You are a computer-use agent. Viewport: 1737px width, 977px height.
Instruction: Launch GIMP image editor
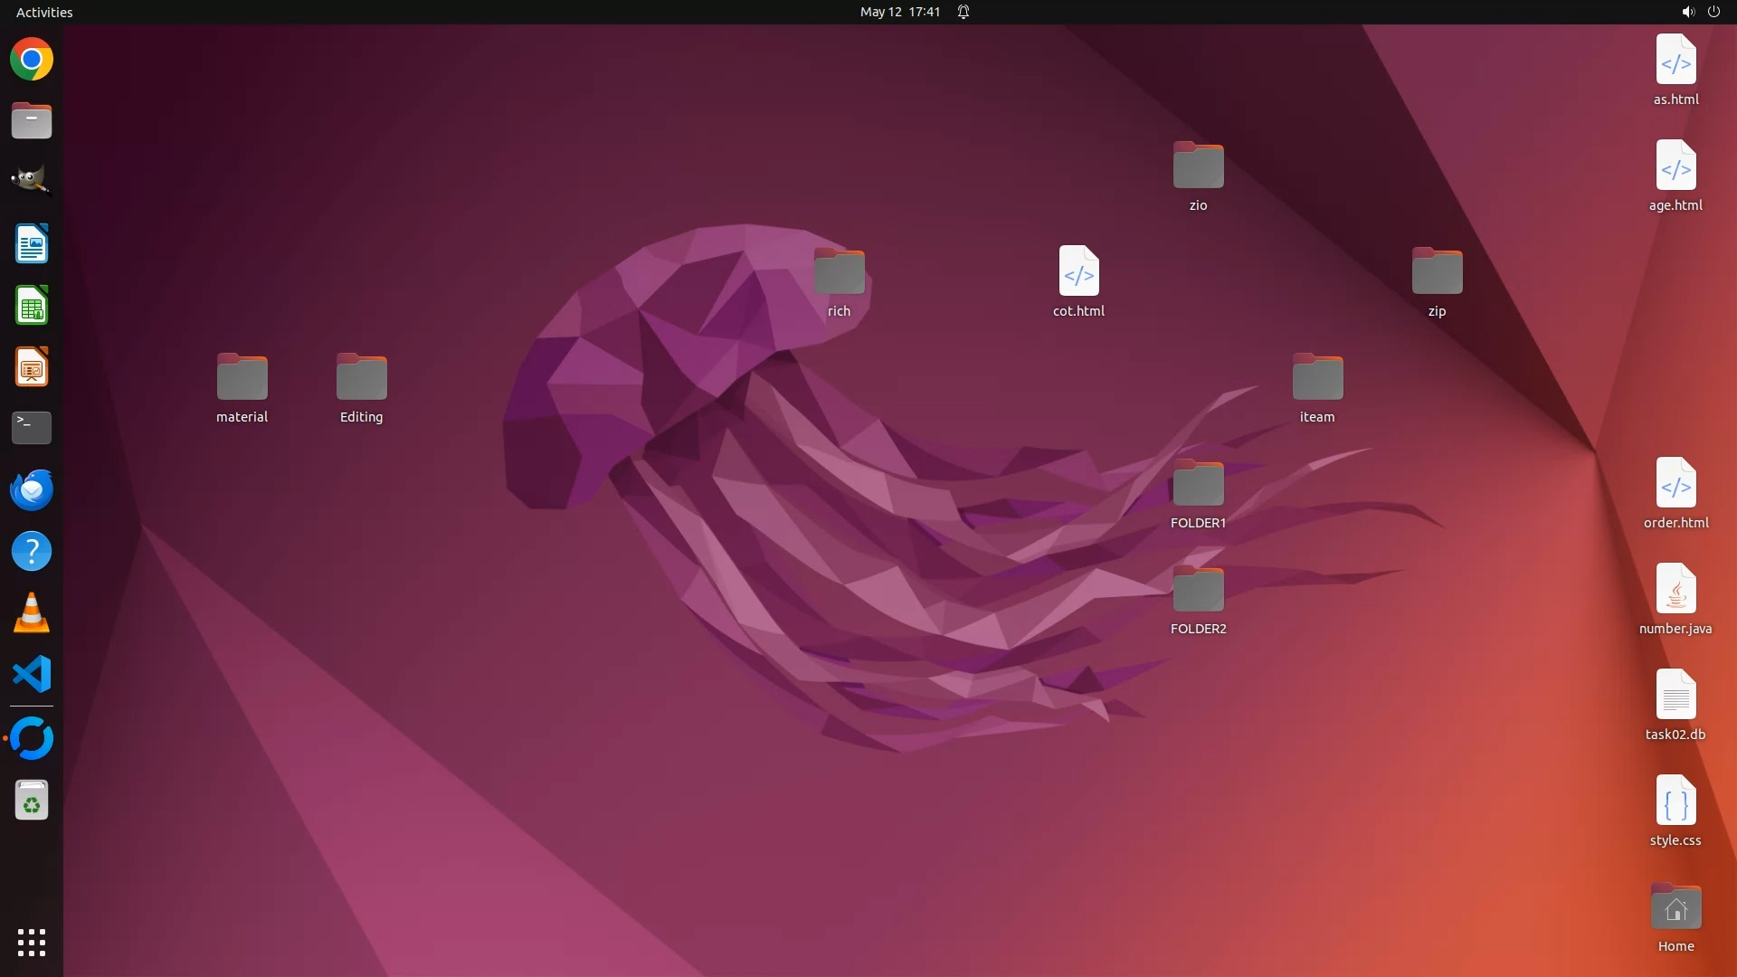tap(32, 181)
